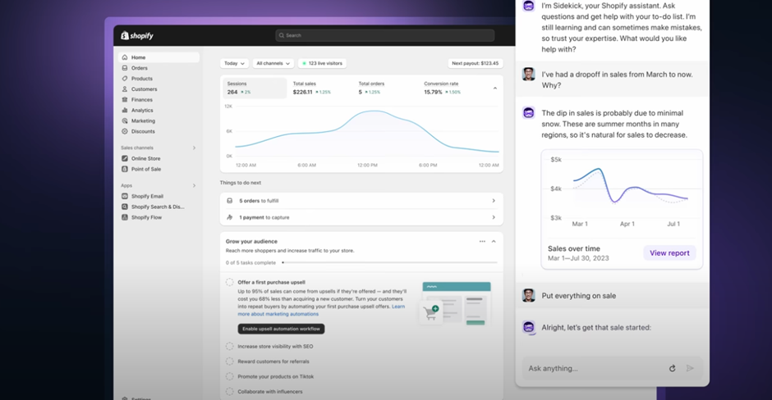Click the Shopify Email app icon
772x400 pixels.
(x=125, y=196)
